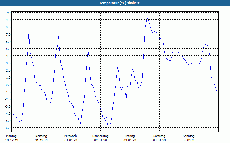The height and width of the screenshot is (143, 230).
Task: Click the Monday temperature peak near 7 degrees
Action: pyautogui.click(x=29, y=32)
